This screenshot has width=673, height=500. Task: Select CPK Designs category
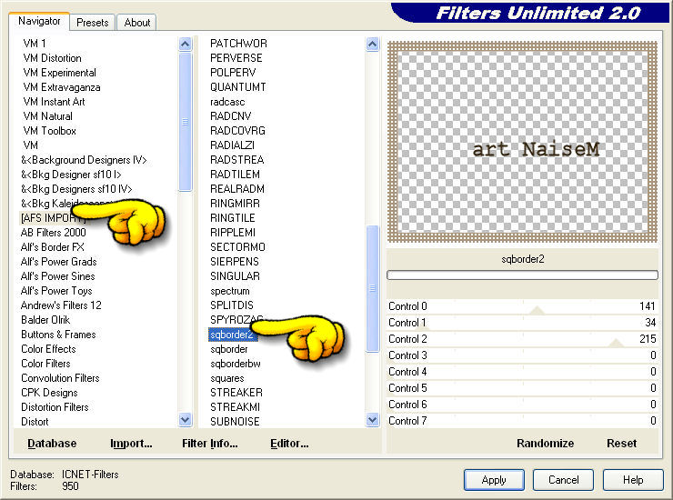point(49,393)
